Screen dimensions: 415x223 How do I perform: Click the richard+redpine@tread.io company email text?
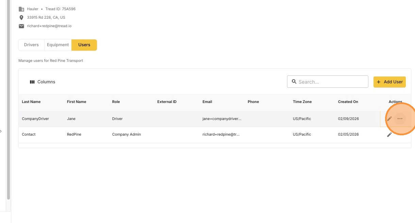(49, 26)
